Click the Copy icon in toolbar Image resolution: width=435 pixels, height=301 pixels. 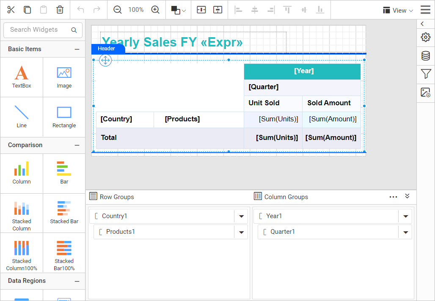[27, 10]
